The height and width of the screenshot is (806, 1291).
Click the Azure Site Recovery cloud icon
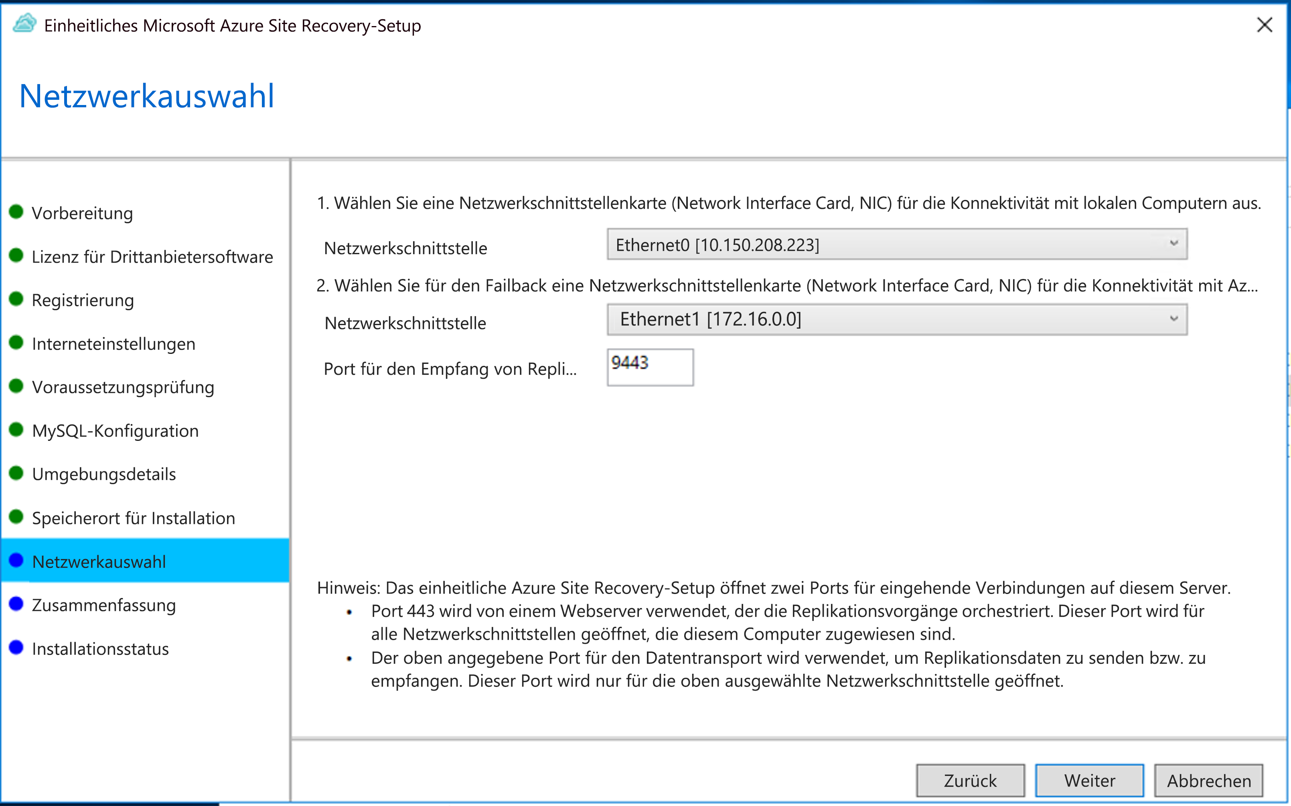click(24, 24)
